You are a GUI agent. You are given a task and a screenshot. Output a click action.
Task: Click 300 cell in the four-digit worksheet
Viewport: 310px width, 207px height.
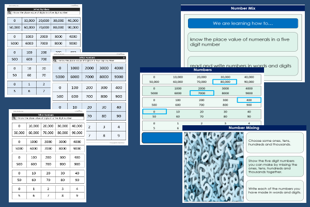(104, 87)
